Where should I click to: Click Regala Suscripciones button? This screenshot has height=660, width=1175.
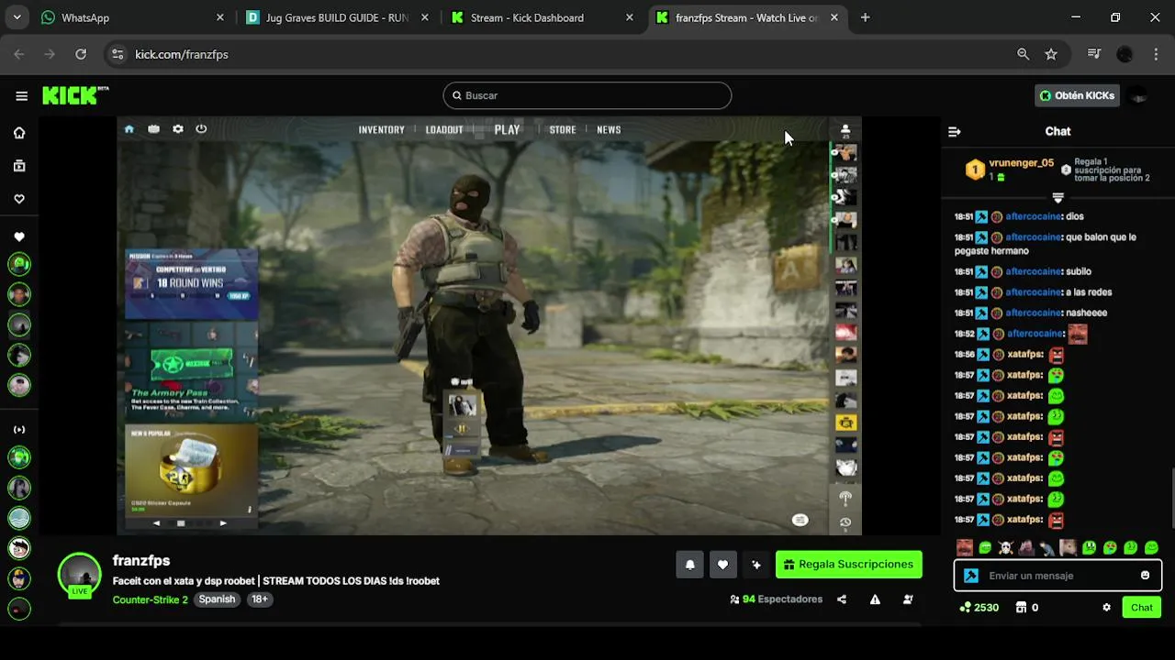[x=848, y=565]
